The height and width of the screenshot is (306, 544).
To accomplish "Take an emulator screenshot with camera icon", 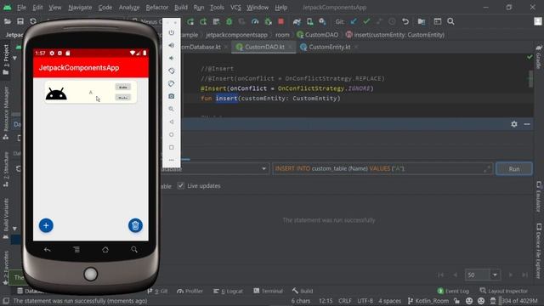I will click(x=172, y=96).
